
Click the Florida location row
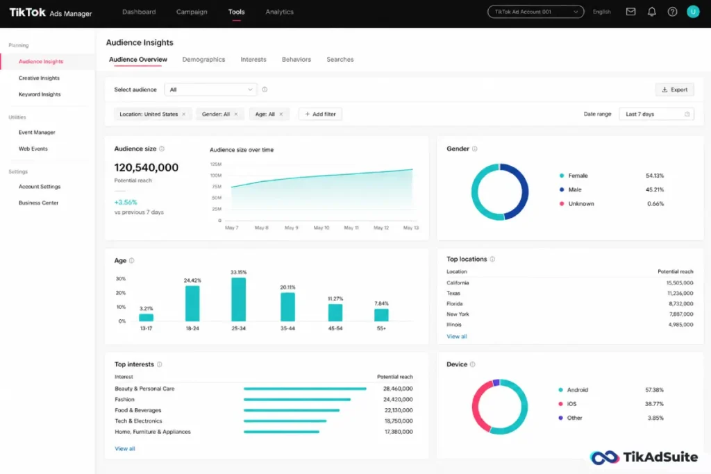(569, 303)
